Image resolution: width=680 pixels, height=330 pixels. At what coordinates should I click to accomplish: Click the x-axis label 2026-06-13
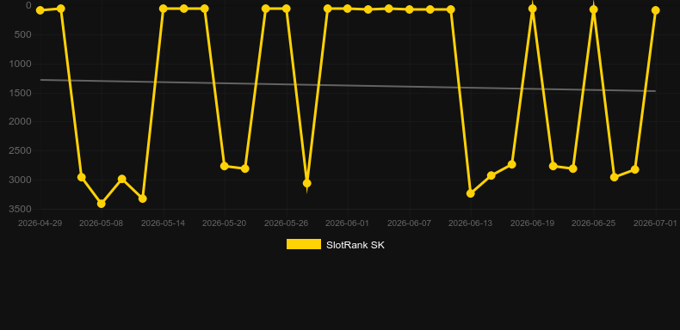471,223
